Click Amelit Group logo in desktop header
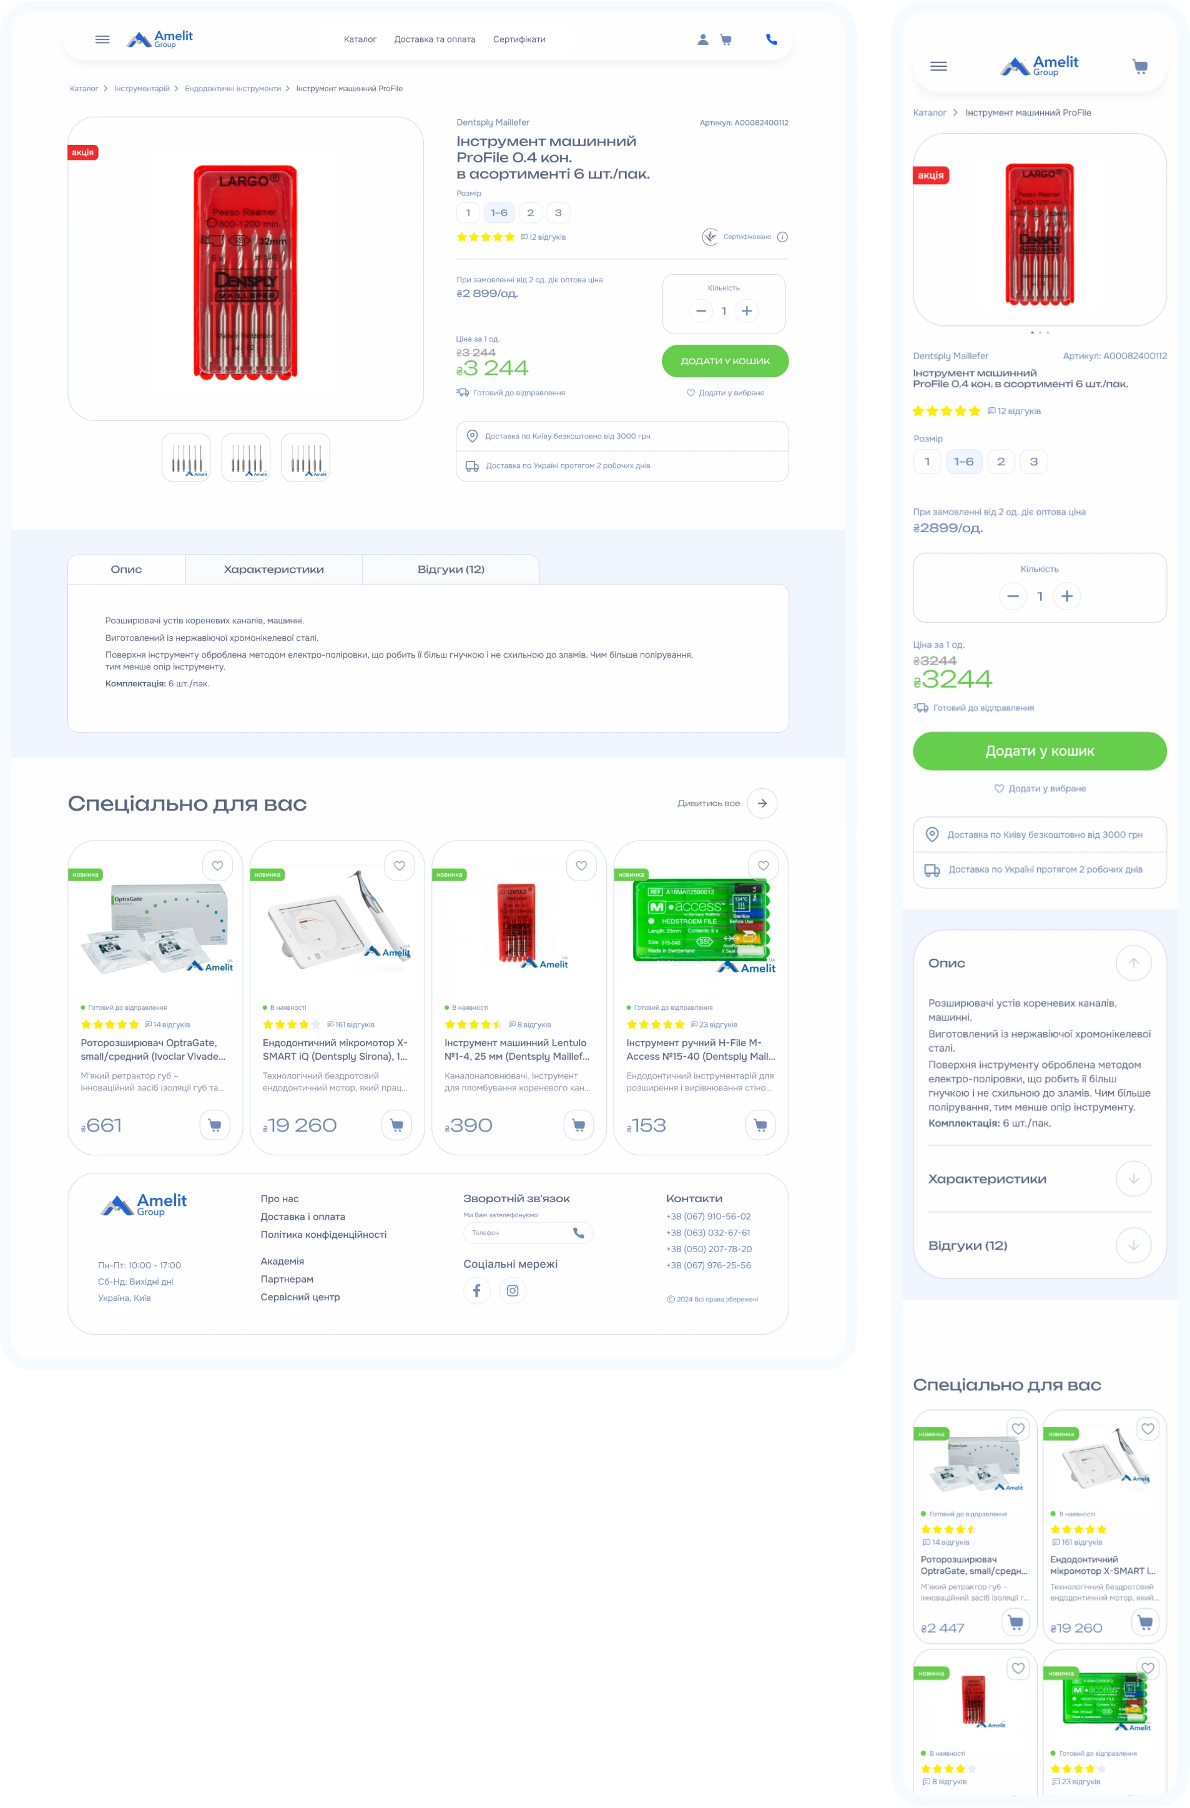This screenshot has height=1808, width=1190. [159, 39]
